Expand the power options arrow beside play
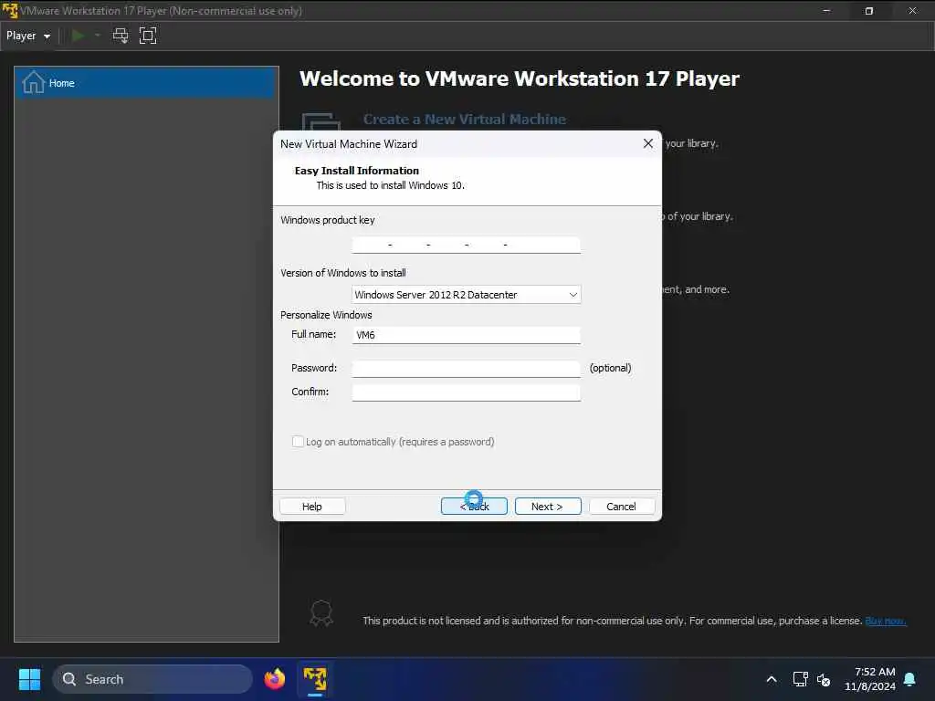 [x=97, y=36]
